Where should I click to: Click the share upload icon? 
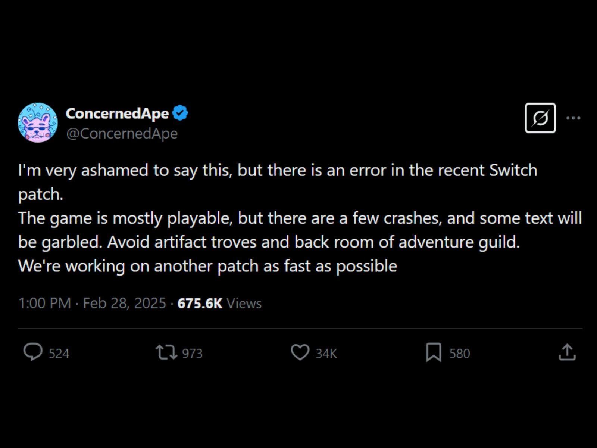tap(567, 352)
